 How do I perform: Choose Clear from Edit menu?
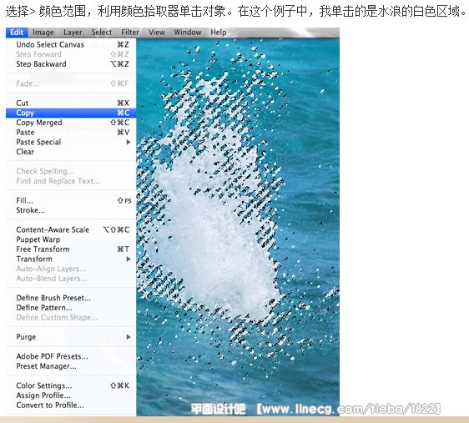[71, 152]
